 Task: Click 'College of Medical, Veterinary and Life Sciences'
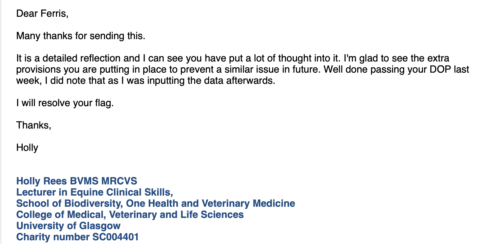pyautogui.click(x=130, y=215)
